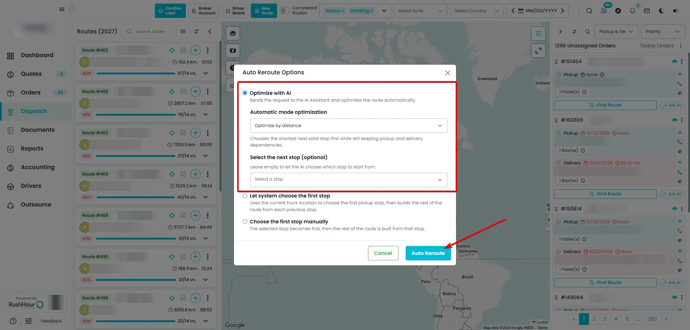The image size is (690, 330).
Task: Switch to dark mode moon icon
Action: [661, 11]
